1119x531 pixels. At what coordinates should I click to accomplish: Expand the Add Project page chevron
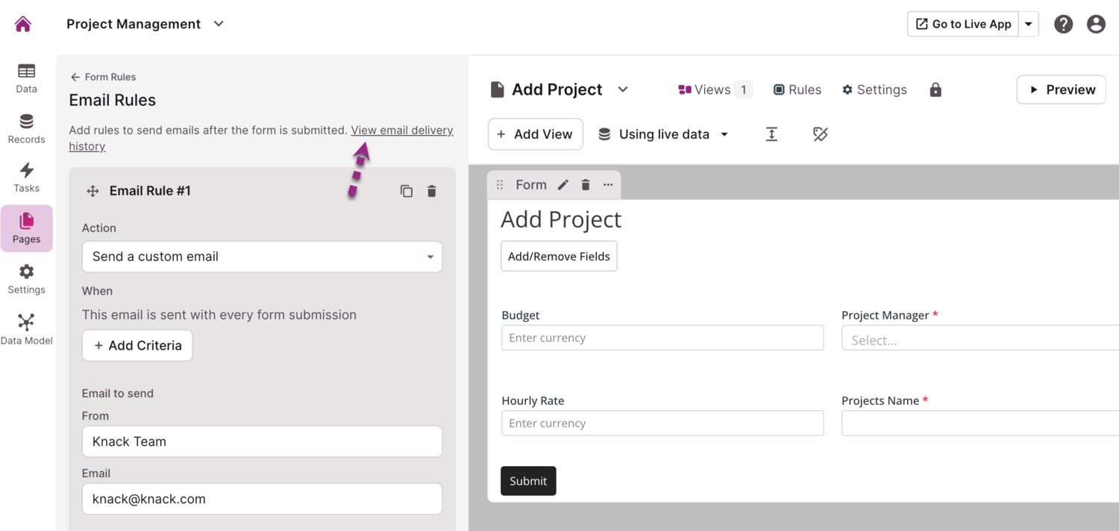coord(623,89)
